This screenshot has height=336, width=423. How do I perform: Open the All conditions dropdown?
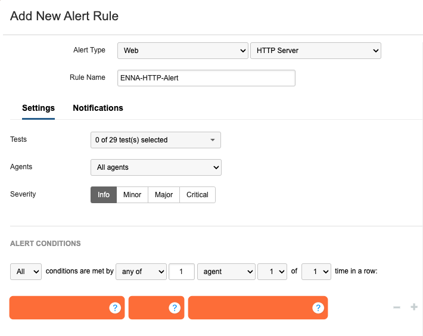pos(26,272)
